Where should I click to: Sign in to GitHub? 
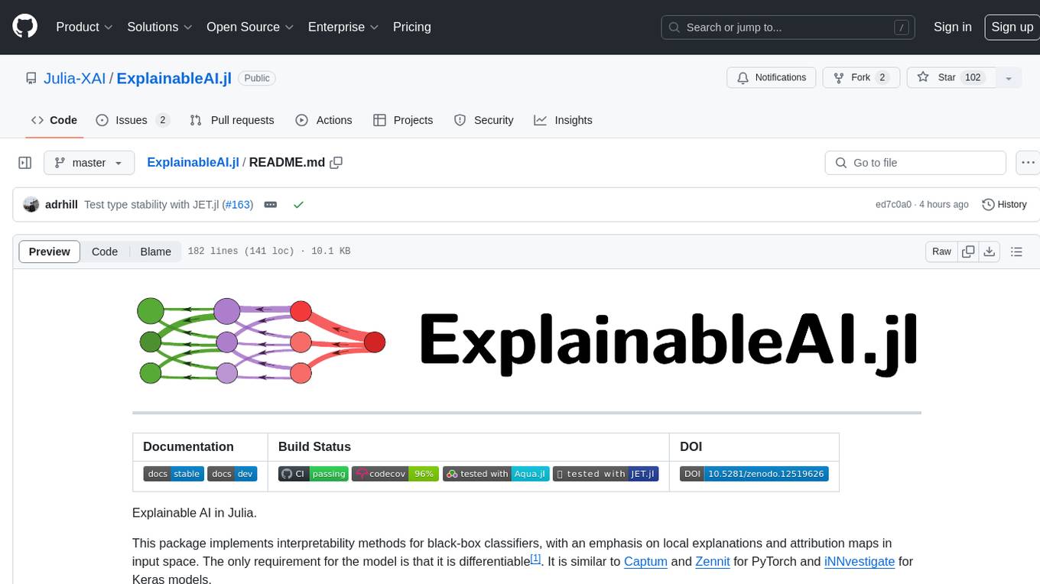tap(952, 27)
